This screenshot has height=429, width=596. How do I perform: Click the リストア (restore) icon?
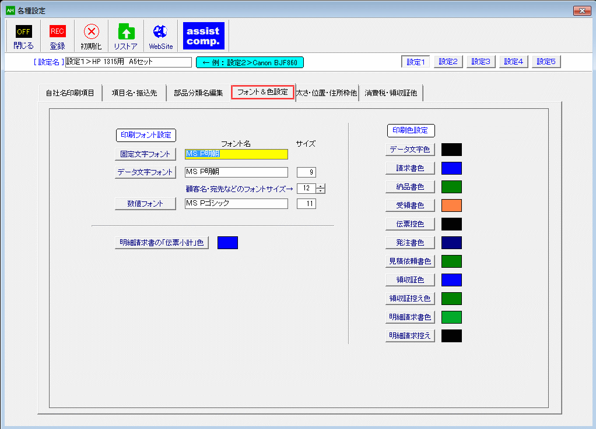click(125, 36)
